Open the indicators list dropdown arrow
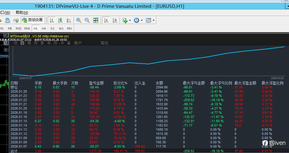This screenshot has width=289, height=153. [x=130, y=21]
